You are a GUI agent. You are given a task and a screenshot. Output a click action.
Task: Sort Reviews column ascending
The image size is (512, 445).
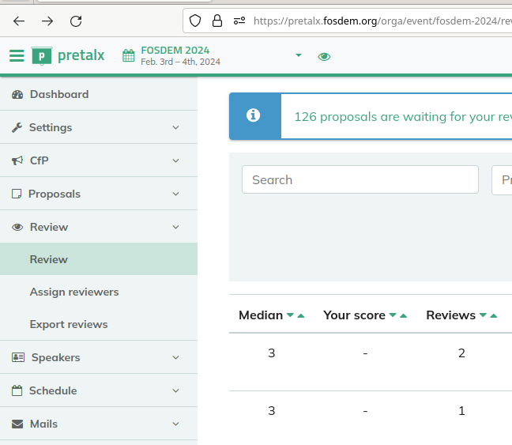494,315
